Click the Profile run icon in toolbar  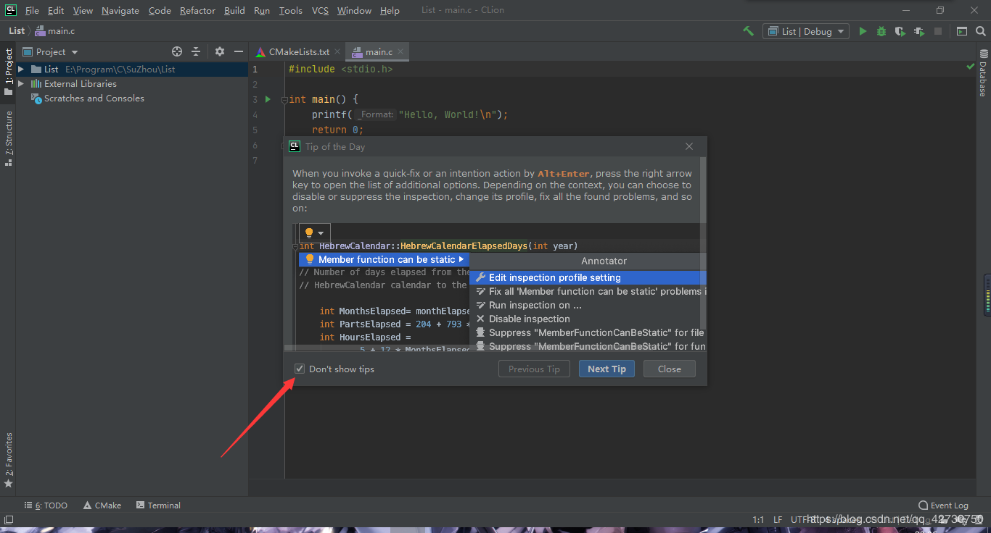(919, 31)
